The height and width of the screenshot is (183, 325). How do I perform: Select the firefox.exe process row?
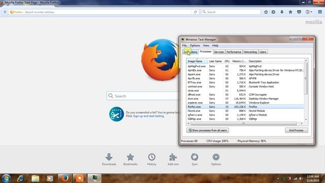(x=245, y=107)
